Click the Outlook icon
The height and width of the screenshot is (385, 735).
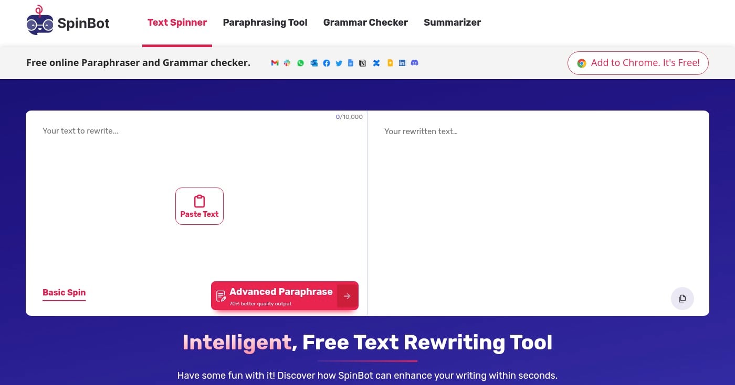coord(313,63)
